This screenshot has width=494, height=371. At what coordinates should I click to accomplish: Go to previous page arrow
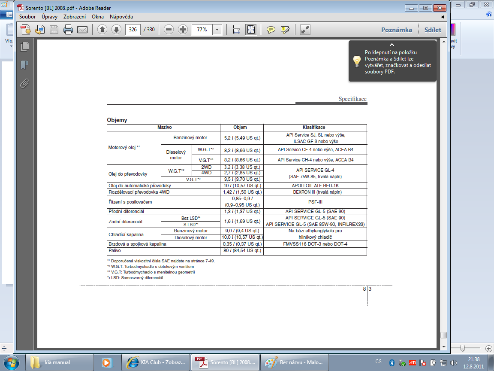point(102,30)
